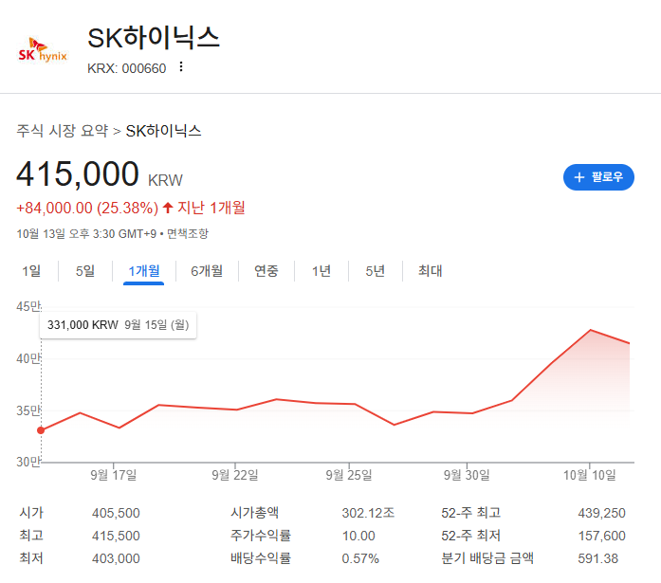661x583 pixels.
Task: Select the 1일 range tab
Action: 31,271
